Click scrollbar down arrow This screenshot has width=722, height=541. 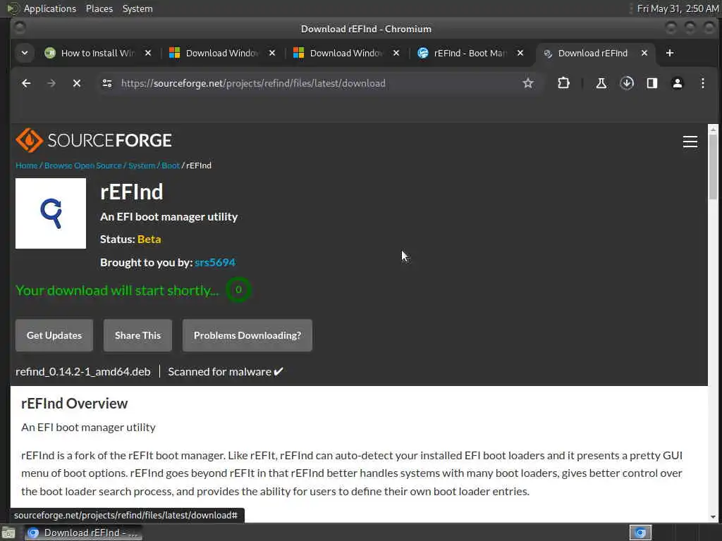[714, 517]
